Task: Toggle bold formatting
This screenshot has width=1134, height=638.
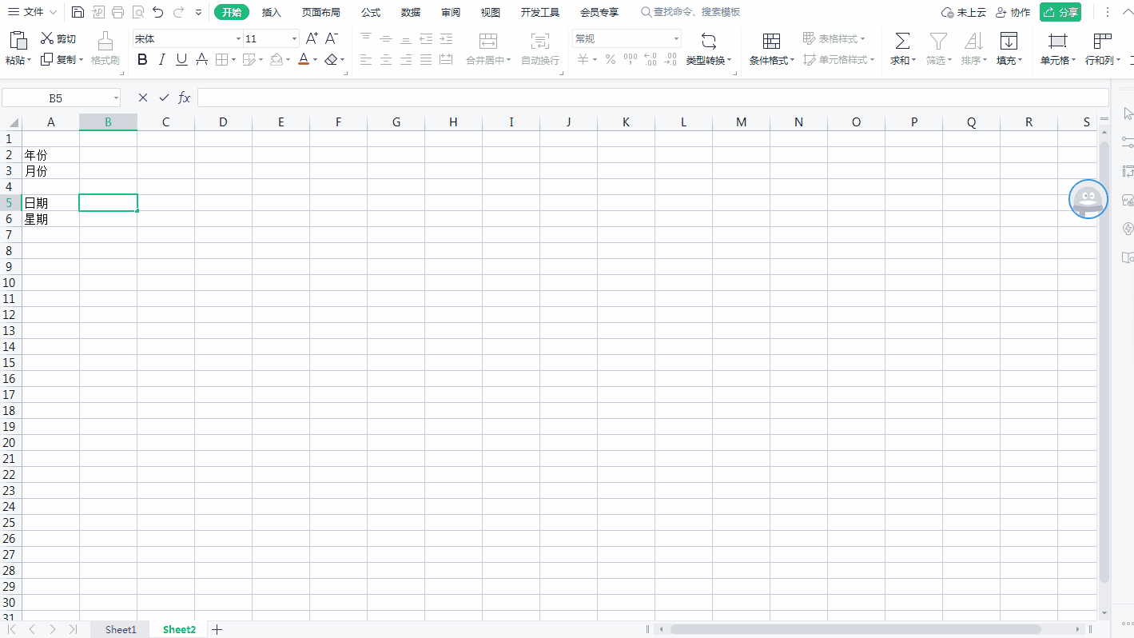Action: pyautogui.click(x=142, y=59)
